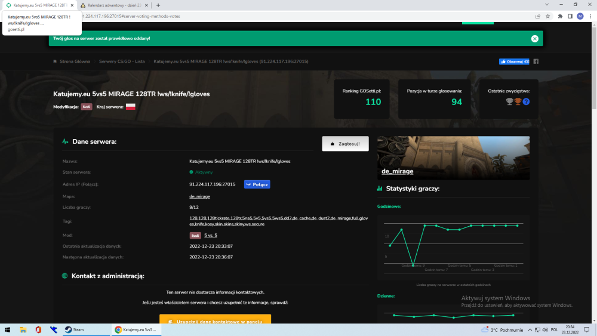The image size is (597, 336).
Task: Click the Kontakt z administracją heading
Action: click(107, 276)
